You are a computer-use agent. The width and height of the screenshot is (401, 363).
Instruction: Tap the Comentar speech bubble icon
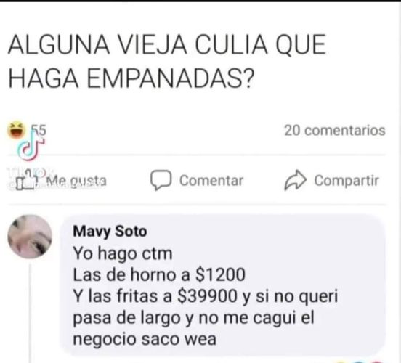click(x=161, y=180)
